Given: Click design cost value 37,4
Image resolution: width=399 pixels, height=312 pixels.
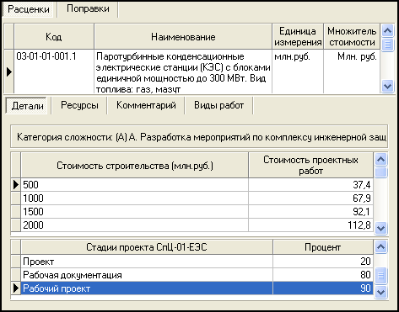Looking at the screenshot, I should 310,185.
